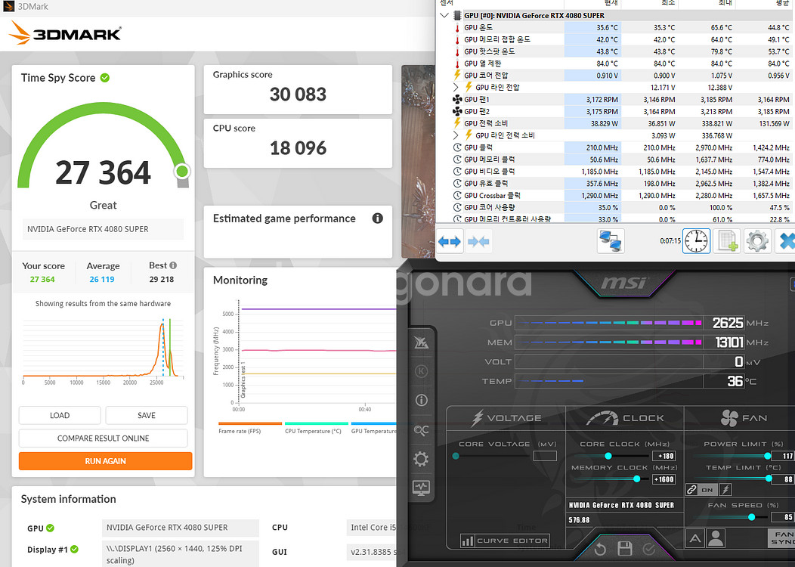
Task: Collapse the GPU [#0] RTX 4080 SUPER sensor group
Action: pyautogui.click(x=444, y=15)
